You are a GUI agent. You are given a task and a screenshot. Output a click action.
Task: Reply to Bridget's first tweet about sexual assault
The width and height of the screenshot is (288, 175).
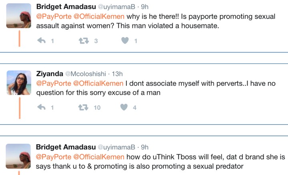(x=41, y=40)
